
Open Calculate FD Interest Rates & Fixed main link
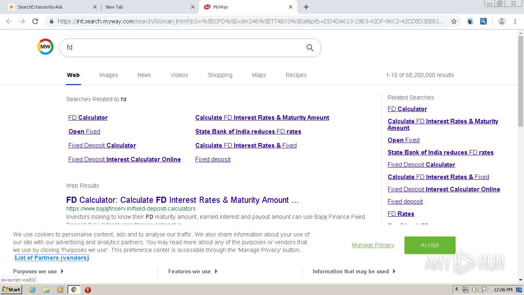(x=246, y=145)
